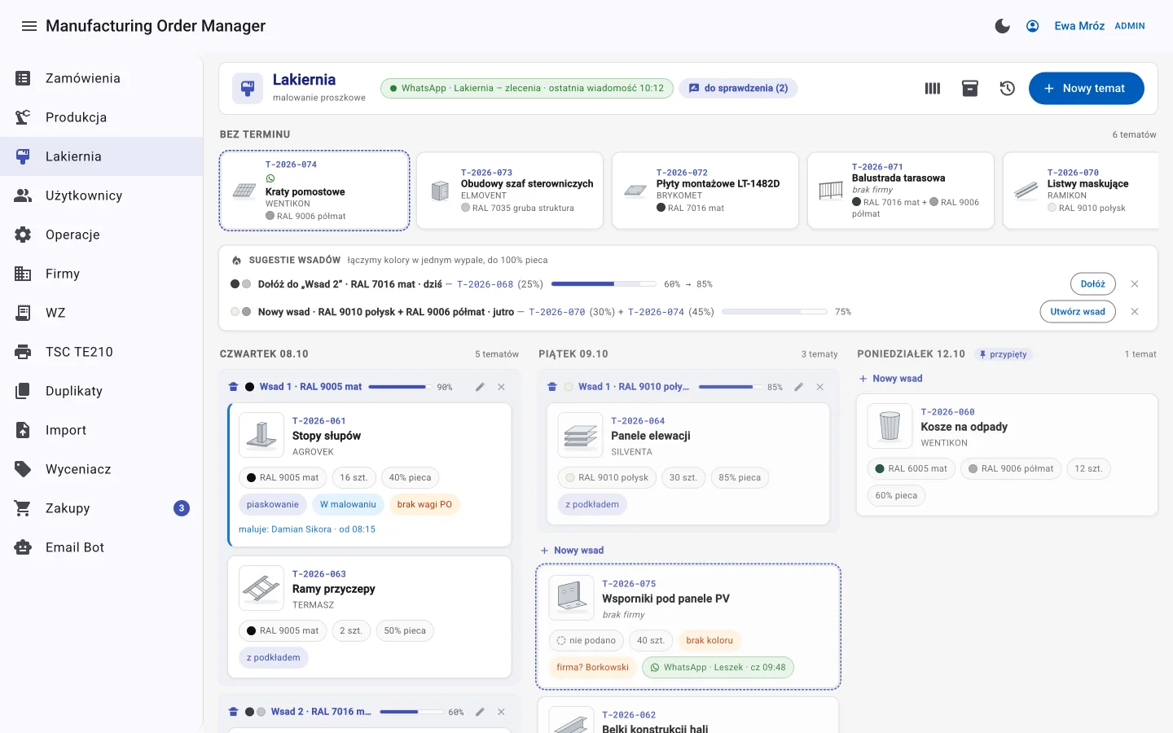This screenshot has width=1173, height=733.
Task: Open Import sidebar item
Action: (x=101, y=430)
